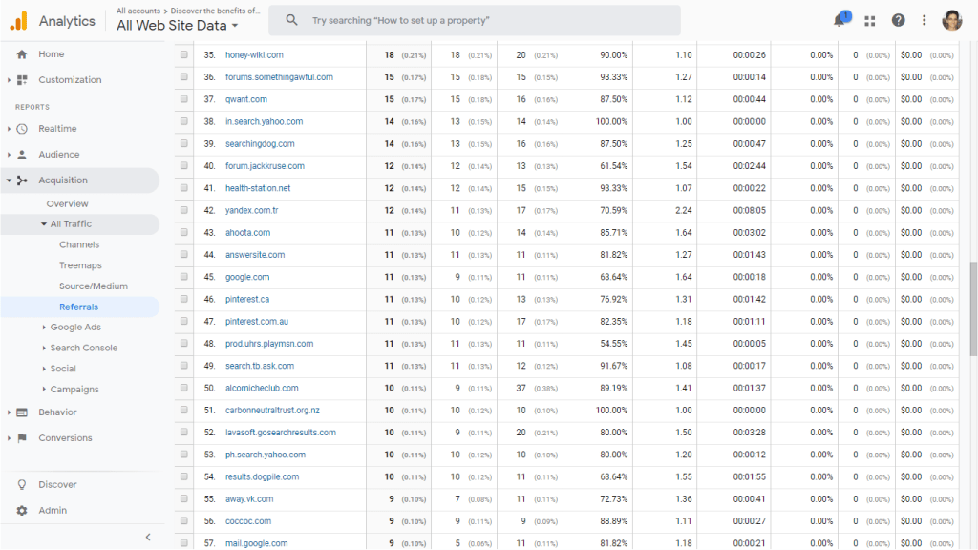Click the Behavior window icon
The width and height of the screenshot is (978, 550).
pos(22,412)
